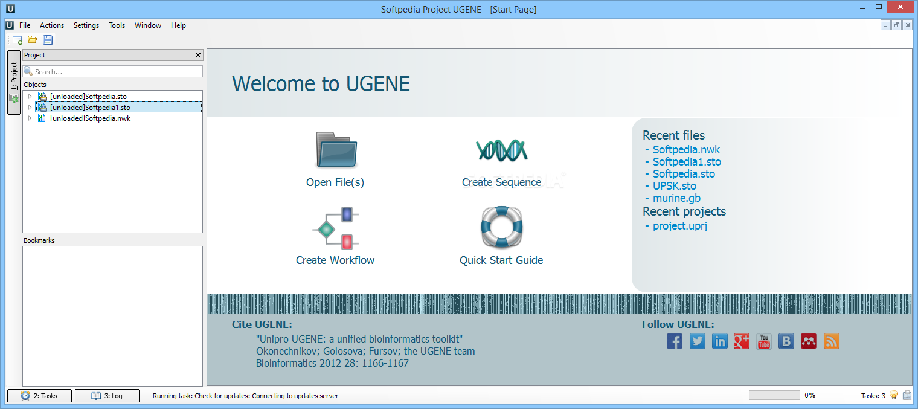Expand the [unloaded]Softpedia.sto tree node
The height and width of the screenshot is (409, 918).
coord(30,97)
